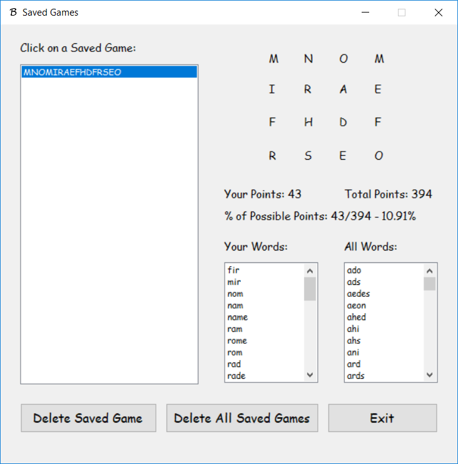This screenshot has height=464, width=458.
Task: Select saved game MNOMIRAEFHDFRSEO
Action: coord(72,73)
